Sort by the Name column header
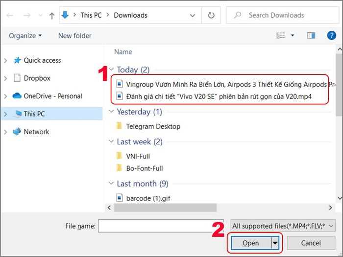The width and height of the screenshot is (343, 257). pyautogui.click(x=123, y=52)
